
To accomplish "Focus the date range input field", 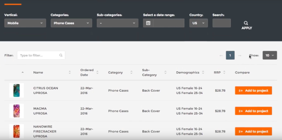I will [169, 23].
